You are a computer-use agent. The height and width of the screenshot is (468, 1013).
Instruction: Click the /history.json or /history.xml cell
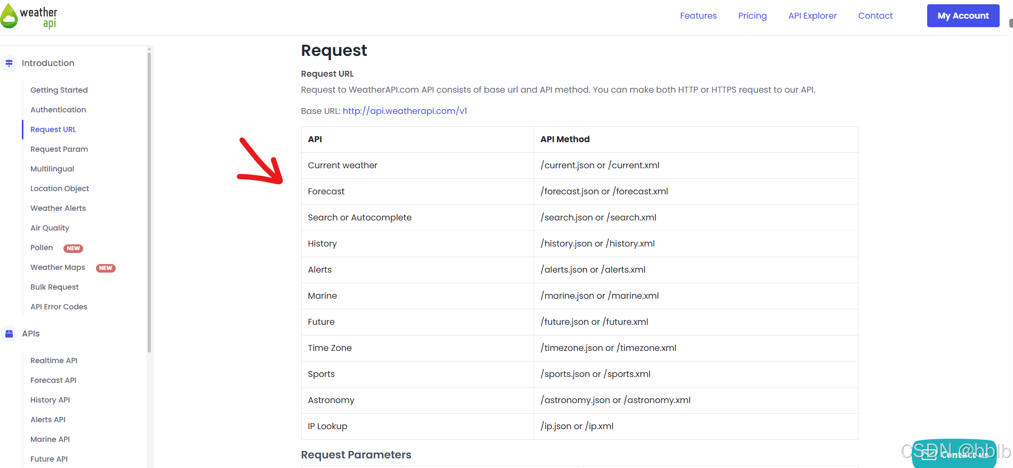696,244
